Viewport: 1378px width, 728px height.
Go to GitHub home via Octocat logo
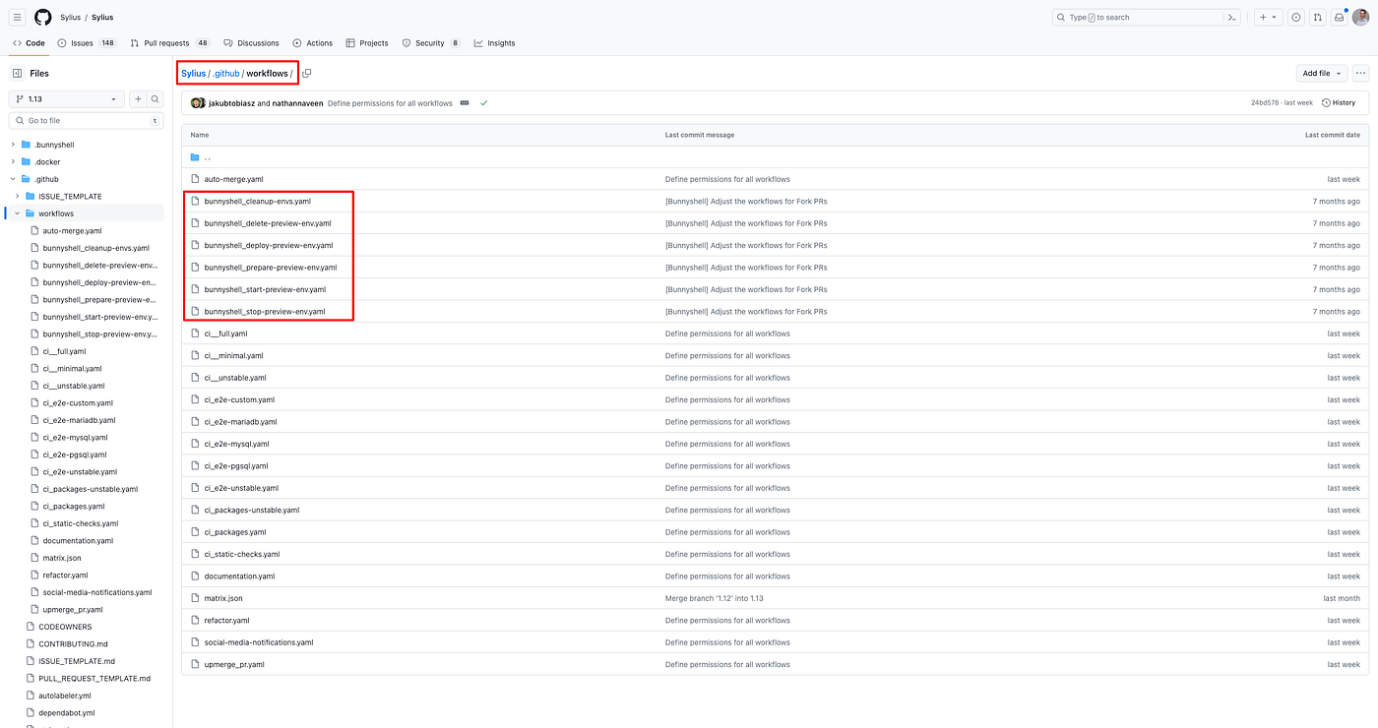pos(43,17)
